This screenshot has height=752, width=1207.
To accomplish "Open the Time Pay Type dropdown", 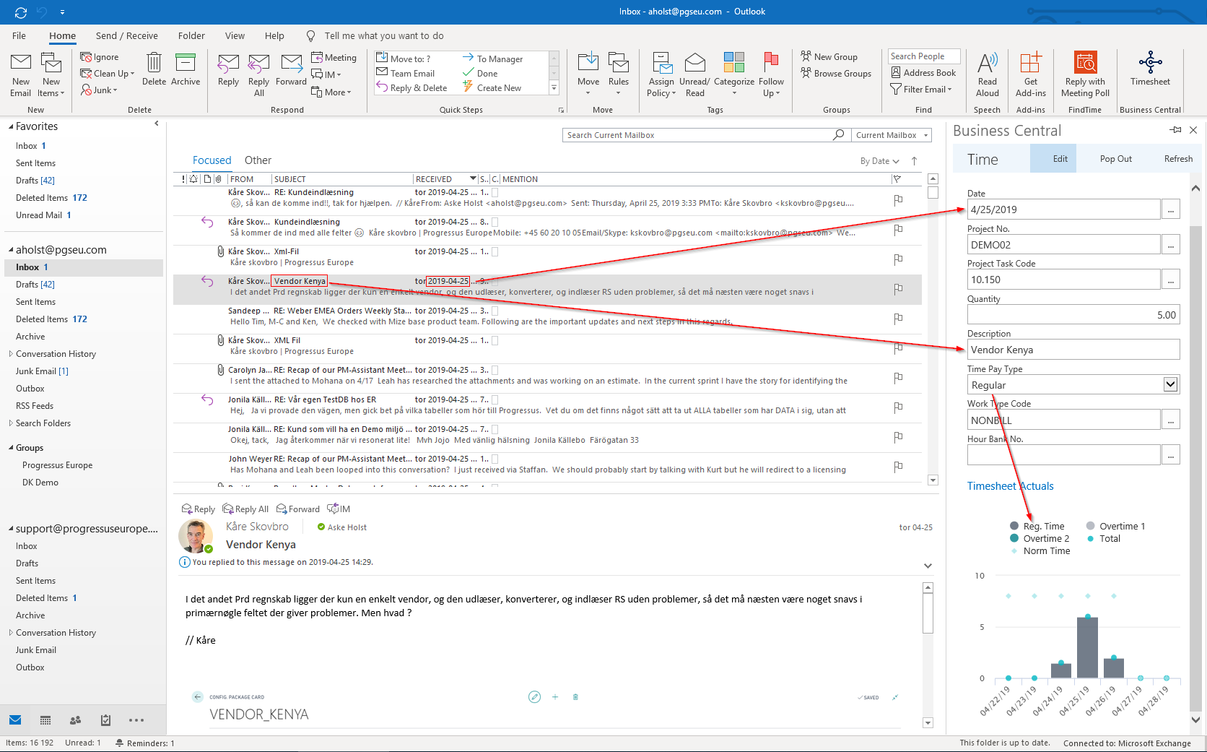I will (x=1170, y=385).
